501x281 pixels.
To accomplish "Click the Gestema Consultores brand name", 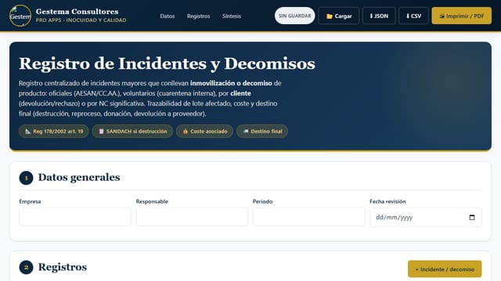I will (x=77, y=12).
